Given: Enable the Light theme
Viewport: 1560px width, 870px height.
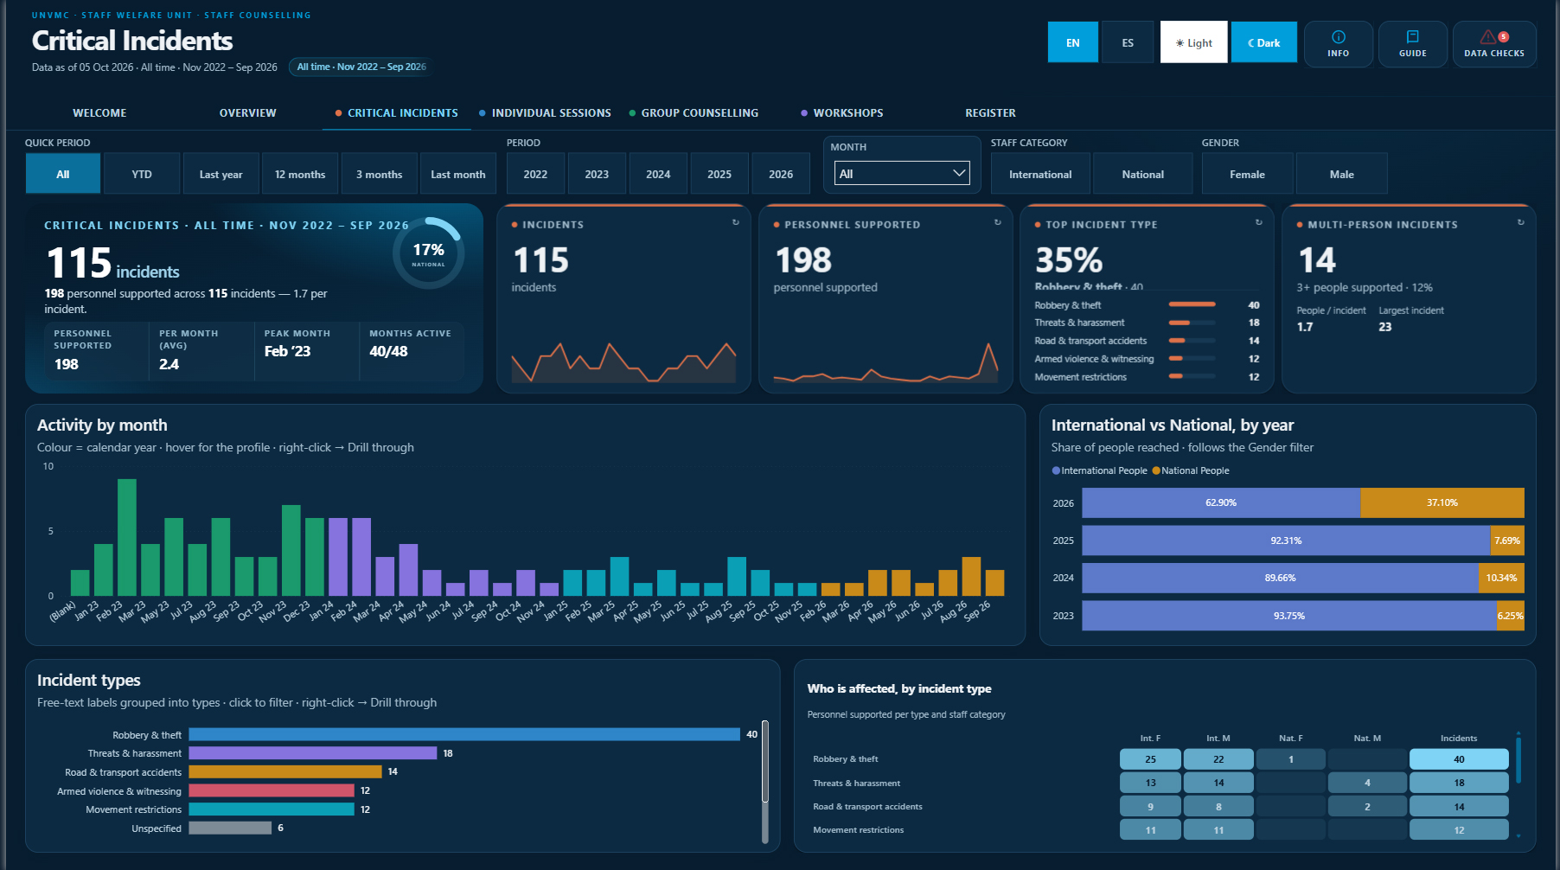Looking at the screenshot, I should coord(1193,42).
